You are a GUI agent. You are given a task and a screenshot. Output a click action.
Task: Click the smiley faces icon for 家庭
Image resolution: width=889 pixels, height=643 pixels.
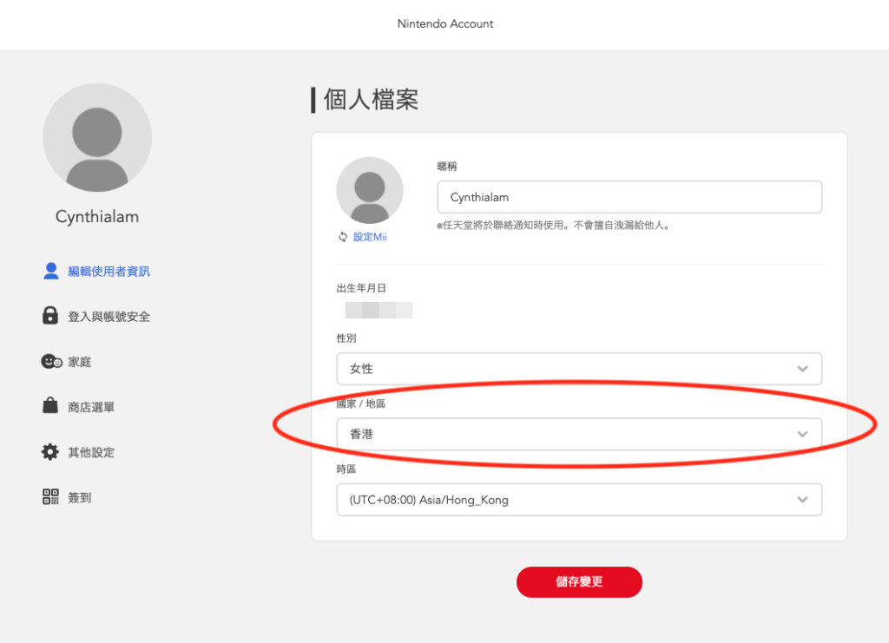(x=51, y=362)
